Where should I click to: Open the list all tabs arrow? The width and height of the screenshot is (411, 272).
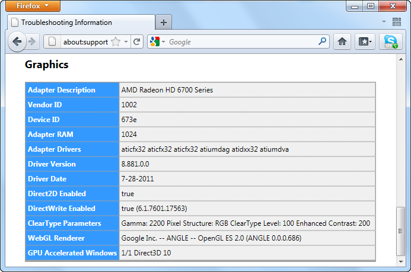point(384,22)
